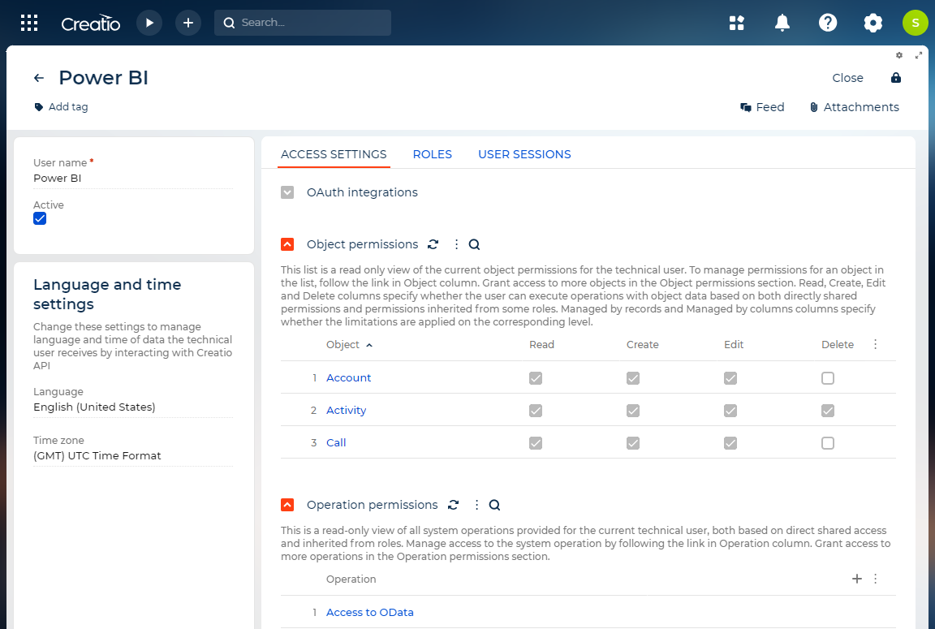Click the lock icon next to Close
Screen dimensions: 935x629
[x=896, y=77]
